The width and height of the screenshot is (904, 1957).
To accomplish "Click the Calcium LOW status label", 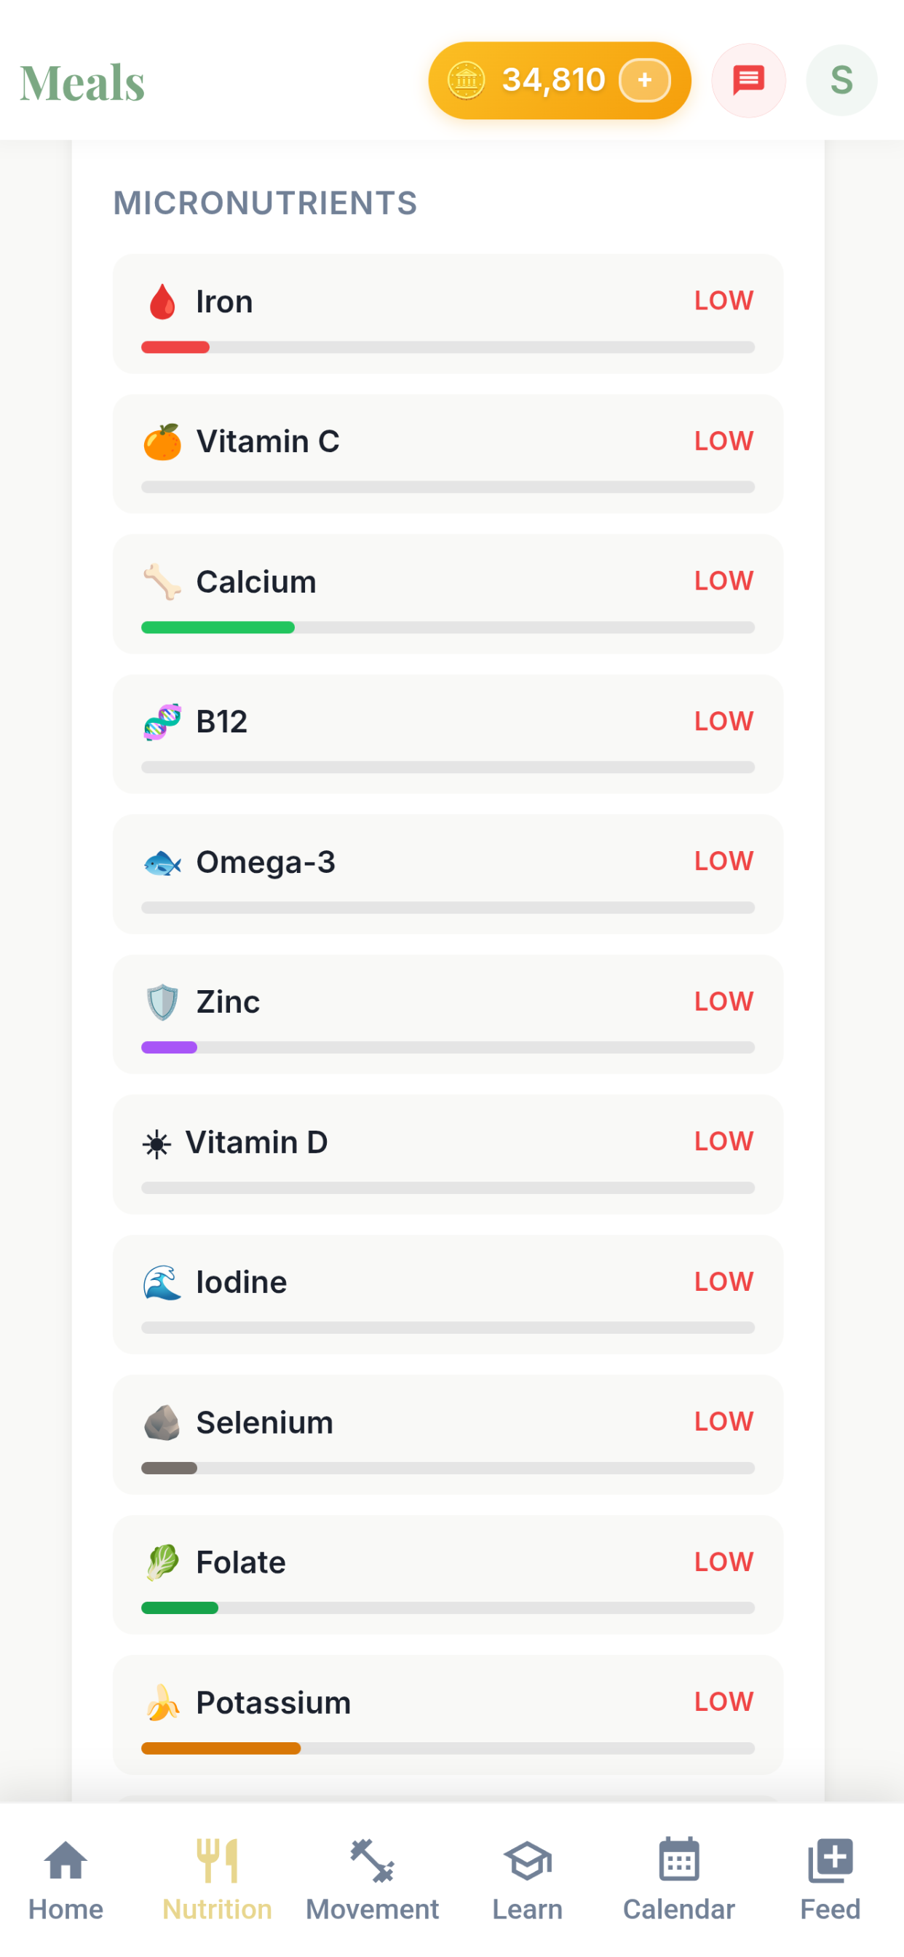I will 723,580.
